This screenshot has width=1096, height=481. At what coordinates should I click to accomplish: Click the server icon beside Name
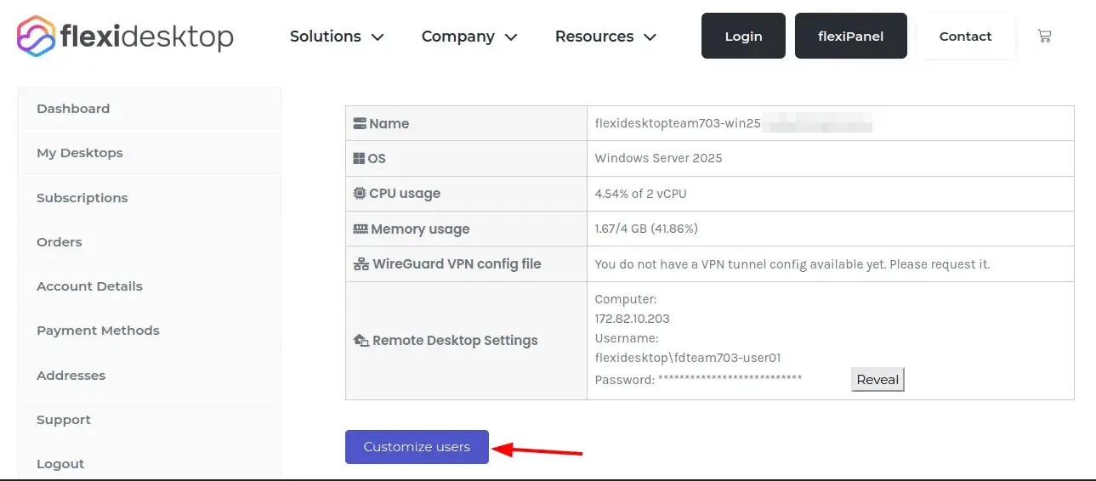tap(360, 123)
